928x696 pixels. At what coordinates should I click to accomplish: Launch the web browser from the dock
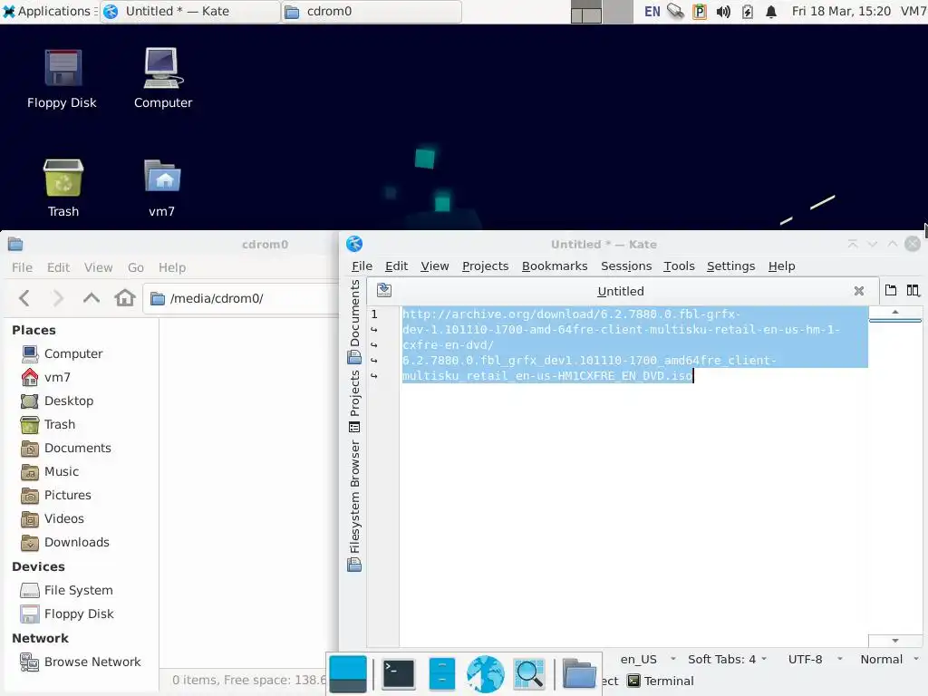(x=486, y=674)
